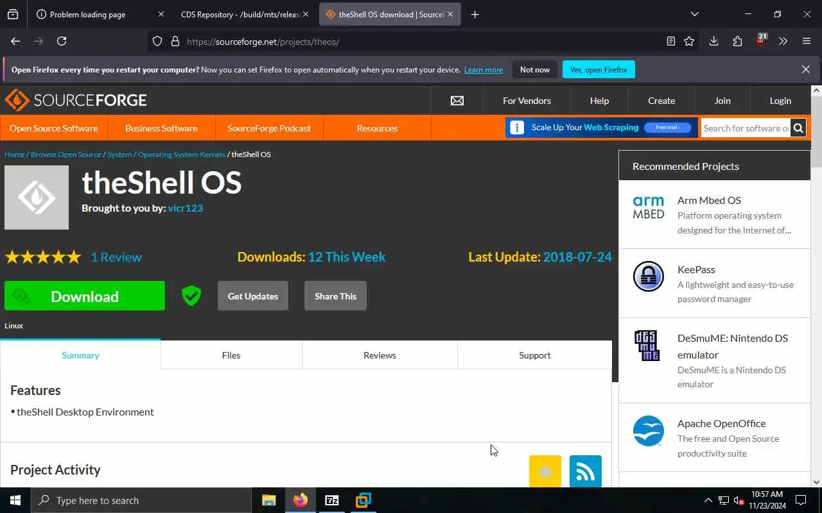Close the Problem loading page tab

[161, 14]
